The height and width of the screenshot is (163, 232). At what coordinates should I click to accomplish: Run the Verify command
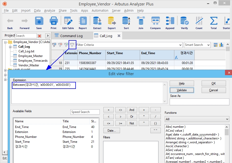coord(184,23)
